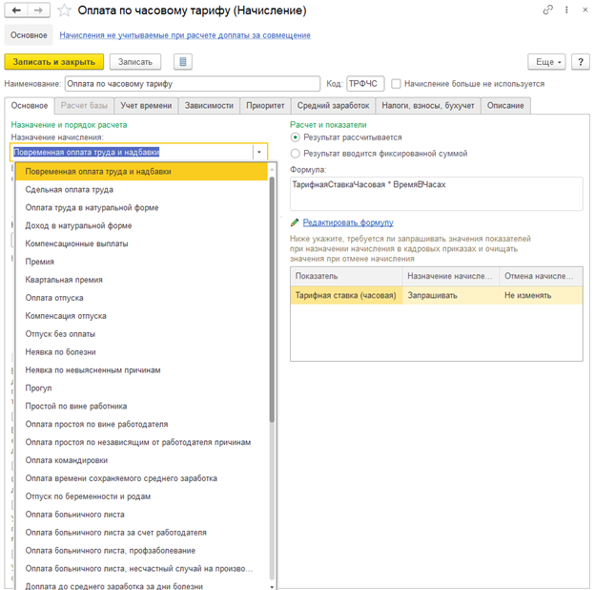
Task: Click the Запрашивать cell in table
Action: coord(451,296)
